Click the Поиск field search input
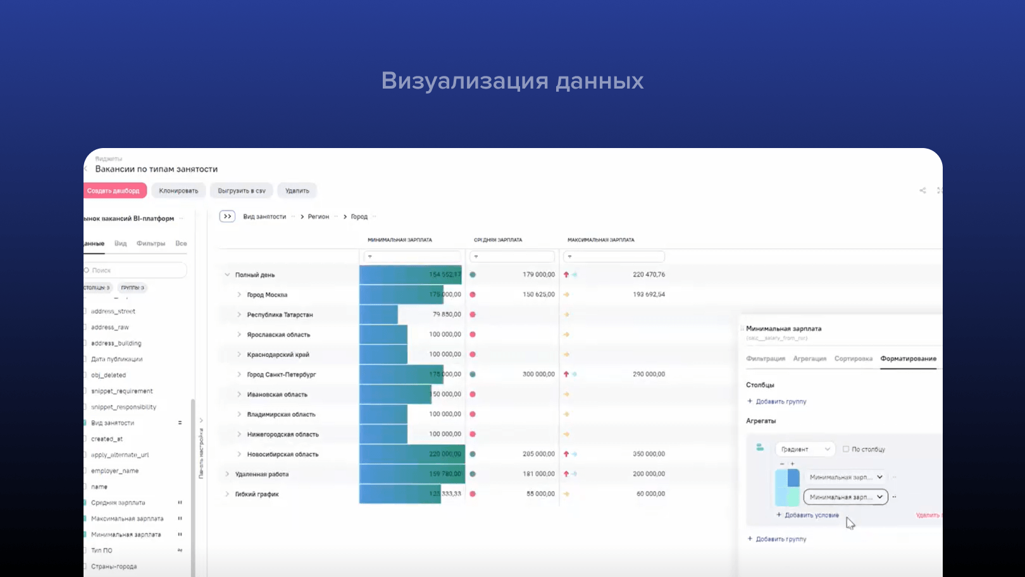 [135, 270]
